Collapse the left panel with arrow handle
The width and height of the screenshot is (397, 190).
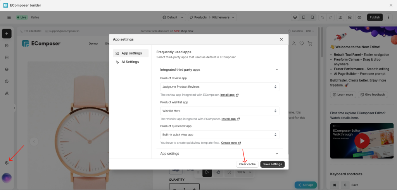point(14,108)
